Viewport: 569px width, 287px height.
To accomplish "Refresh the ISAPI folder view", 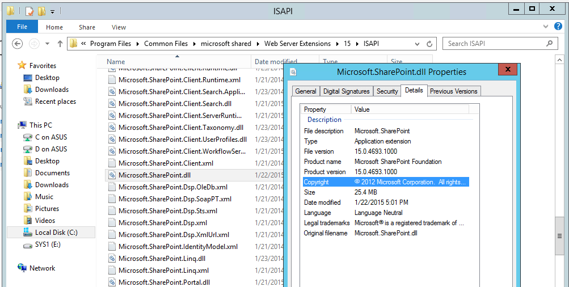I will click(429, 44).
